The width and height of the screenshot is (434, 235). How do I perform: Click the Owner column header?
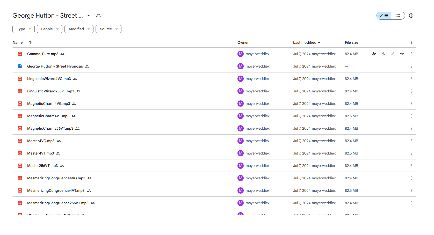(243, 42)
